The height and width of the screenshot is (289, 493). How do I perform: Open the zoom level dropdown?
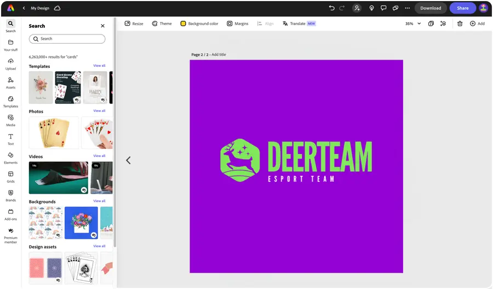(413, 24)
